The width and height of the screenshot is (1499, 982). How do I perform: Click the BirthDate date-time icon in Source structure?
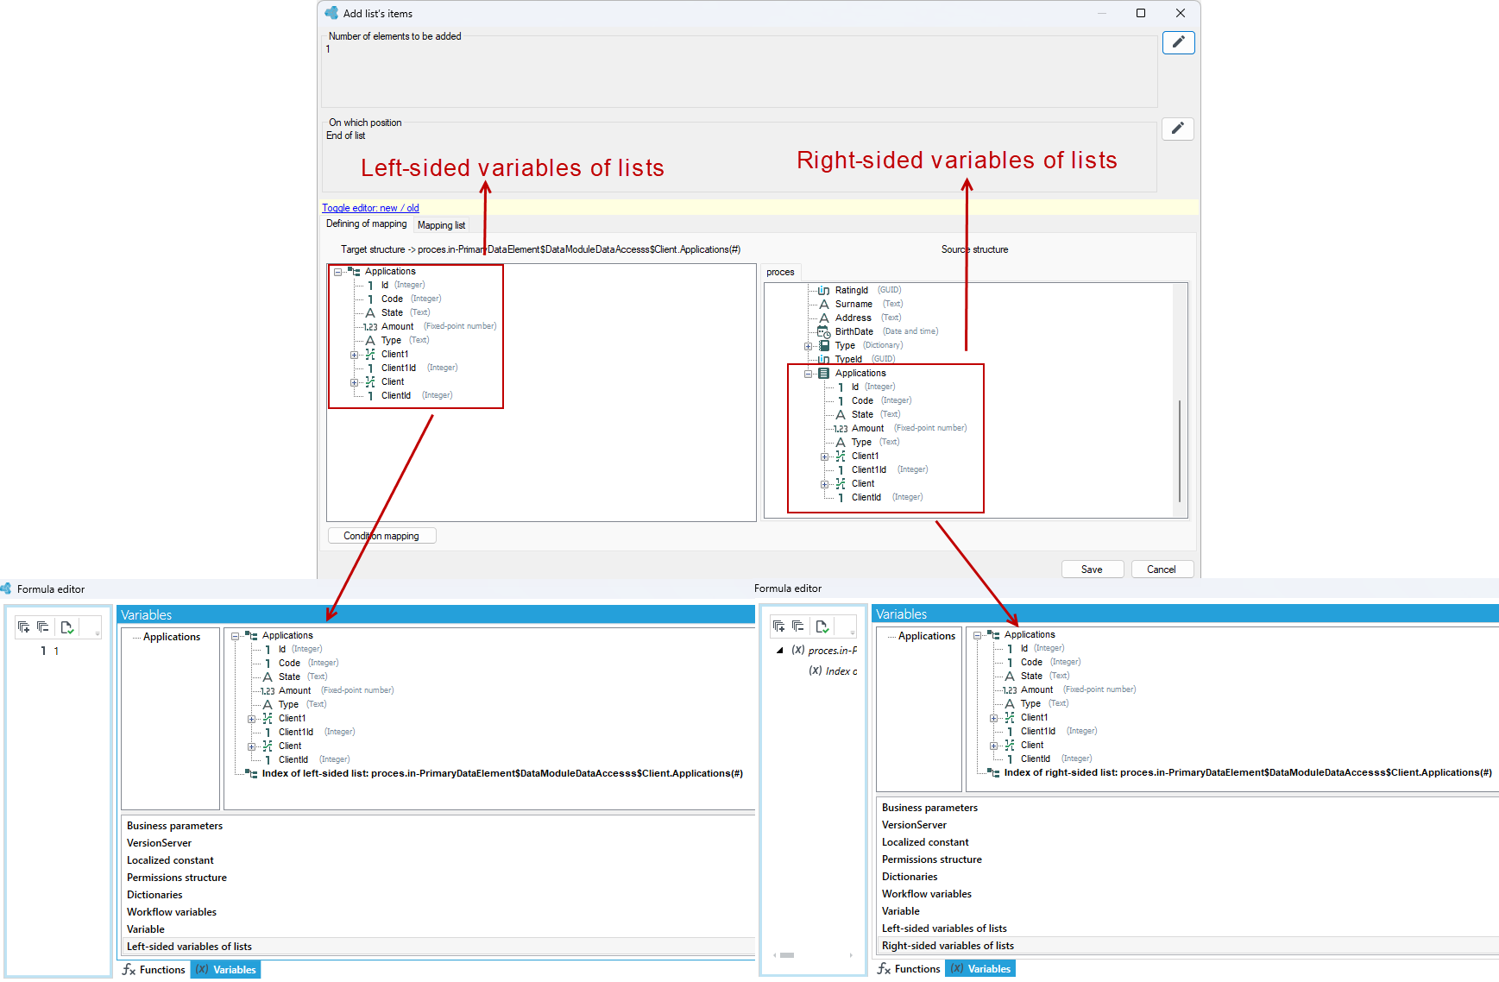coord(823,331)
